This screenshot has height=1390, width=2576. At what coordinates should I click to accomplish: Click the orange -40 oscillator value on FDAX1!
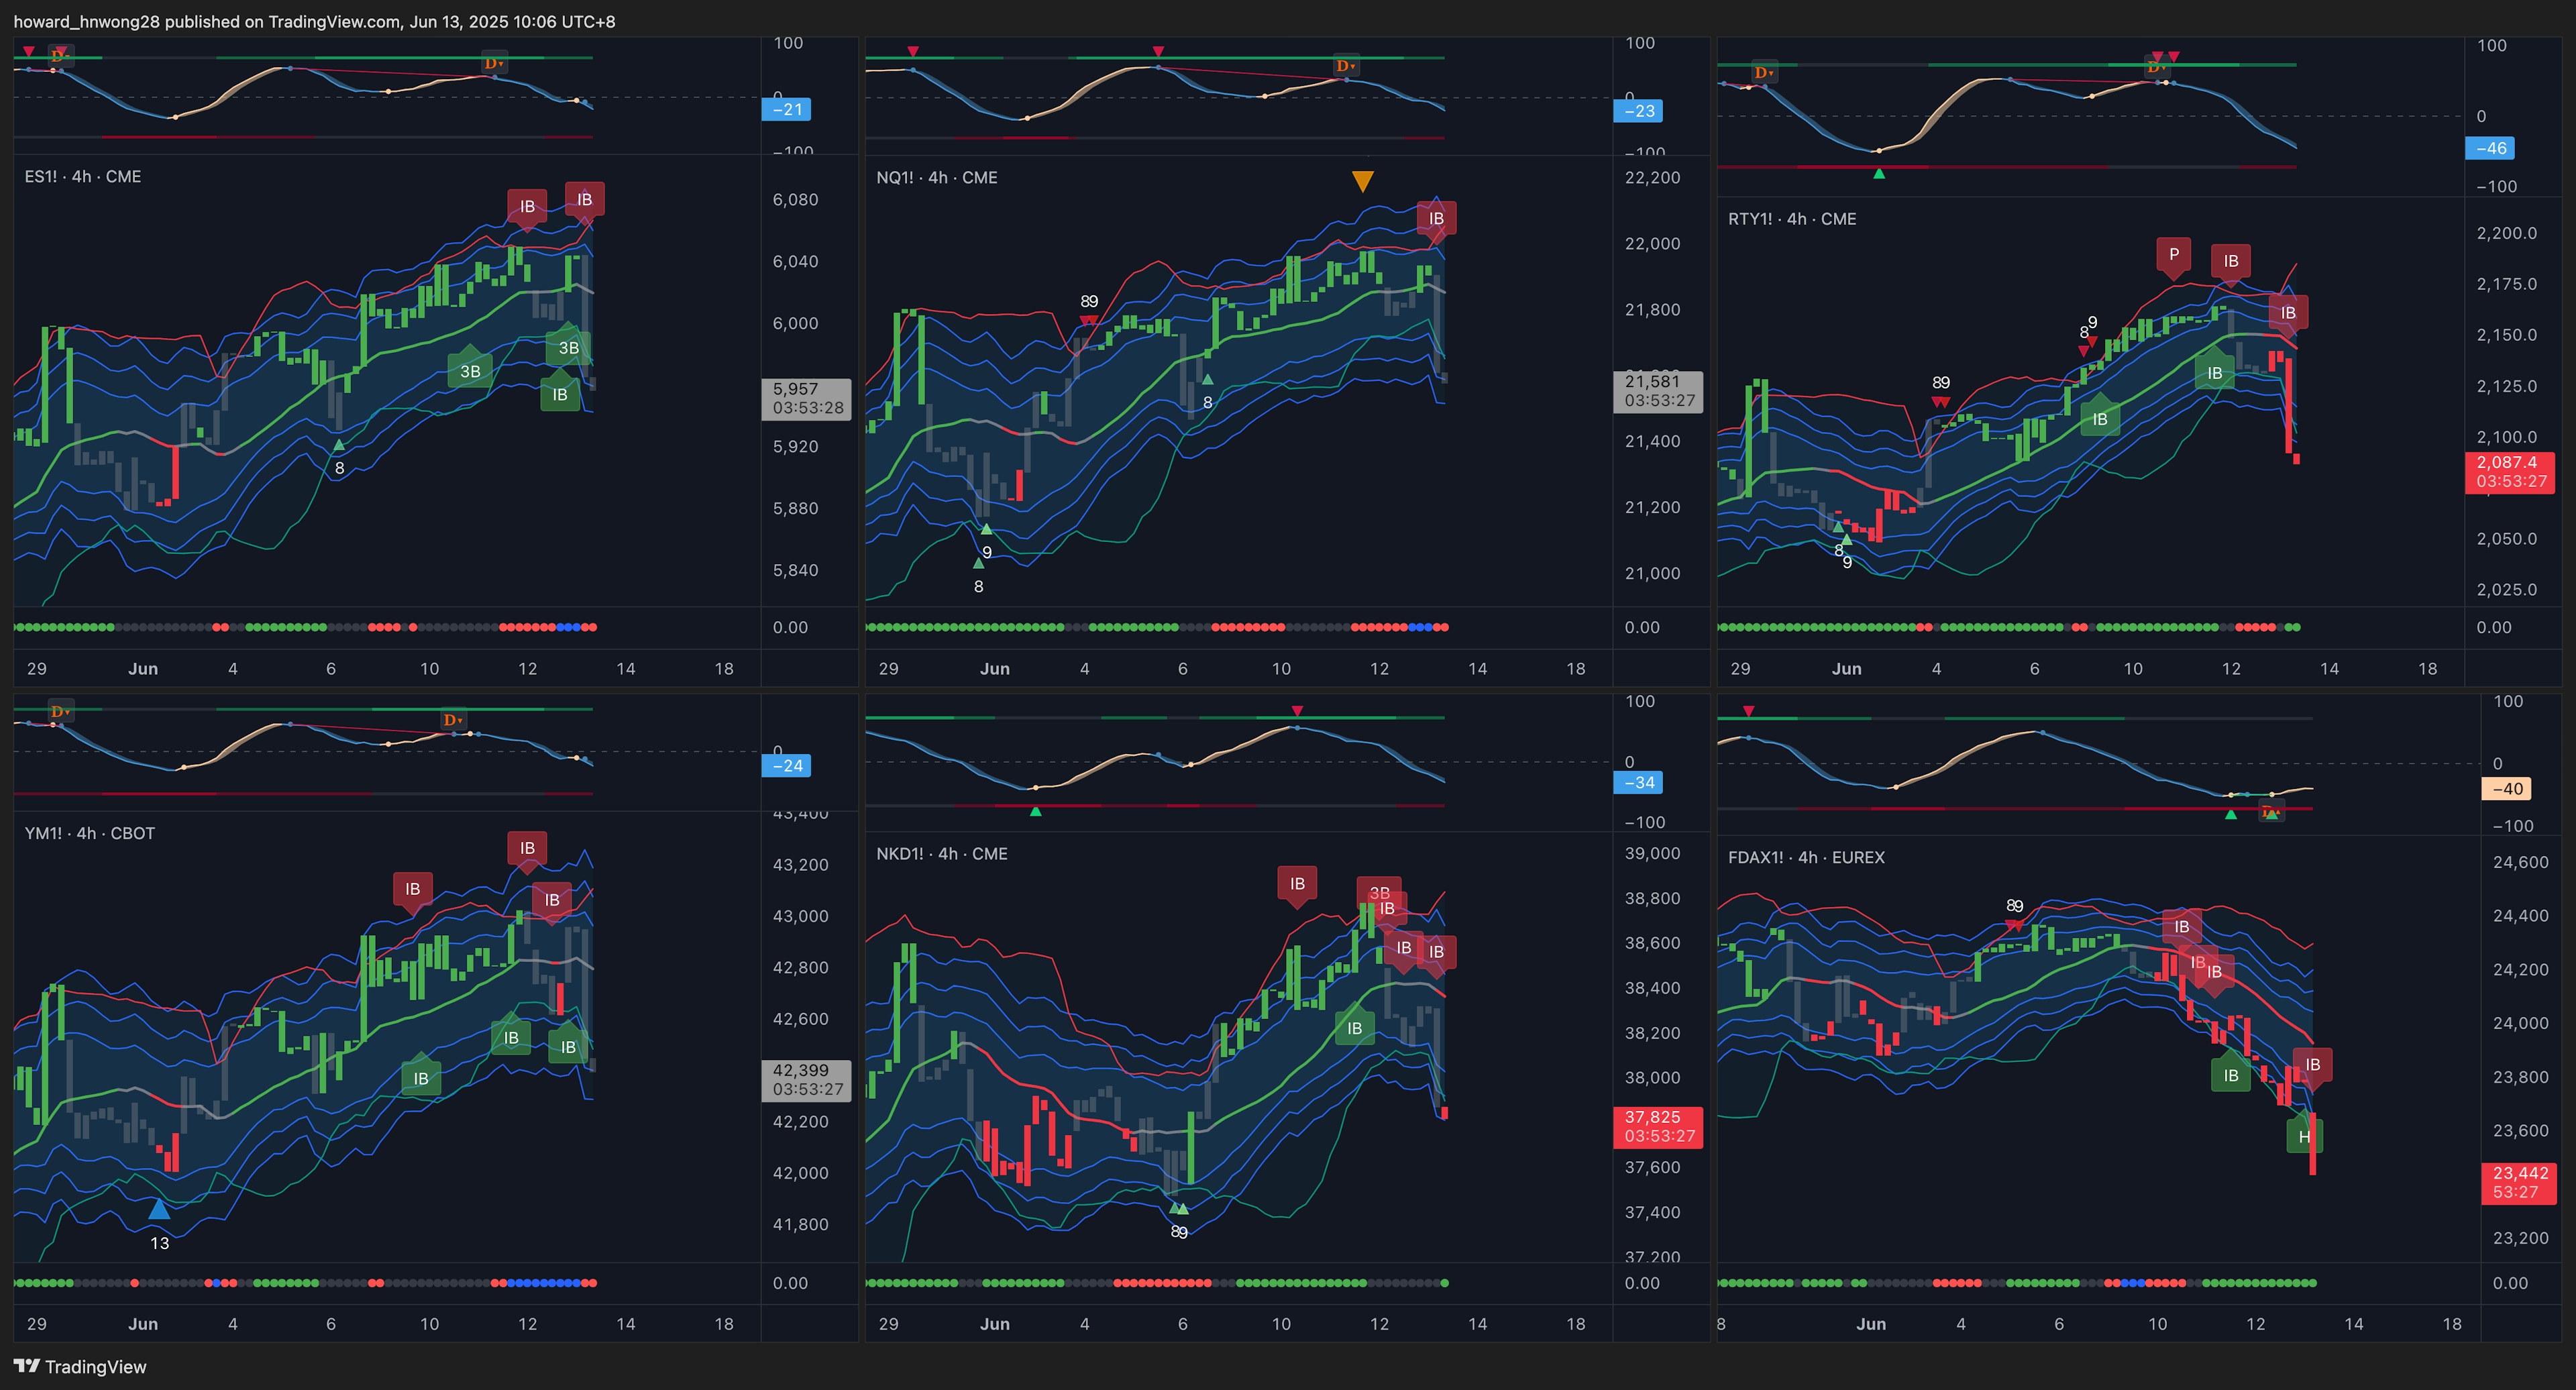tap(2506, 788)
